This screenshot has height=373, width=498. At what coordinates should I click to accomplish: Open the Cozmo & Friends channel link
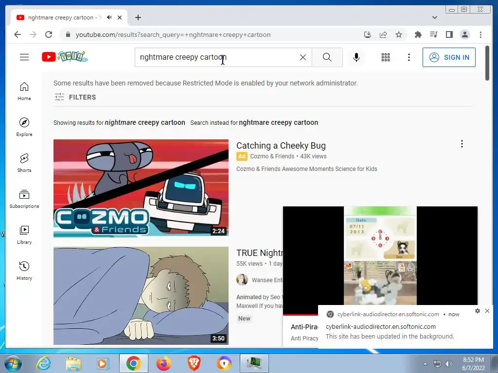[272, 156]
